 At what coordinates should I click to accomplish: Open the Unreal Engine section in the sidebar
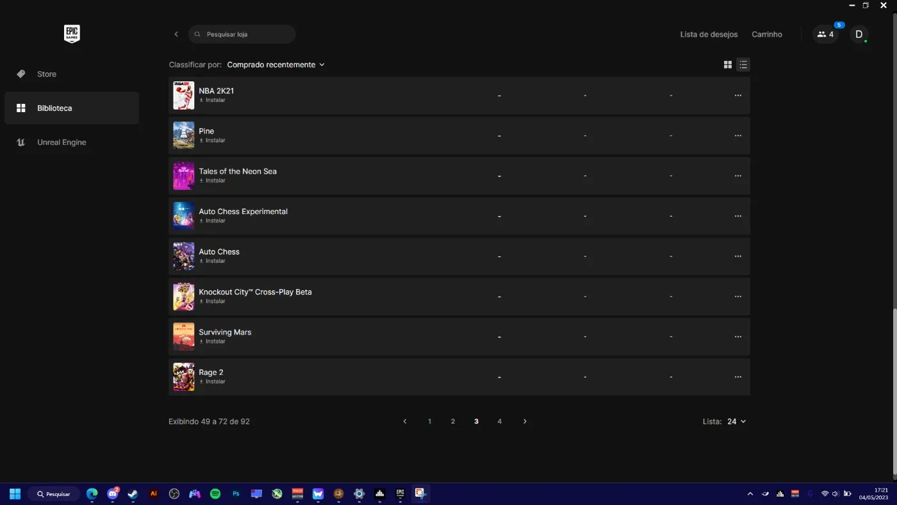click(x=72, y=142)
